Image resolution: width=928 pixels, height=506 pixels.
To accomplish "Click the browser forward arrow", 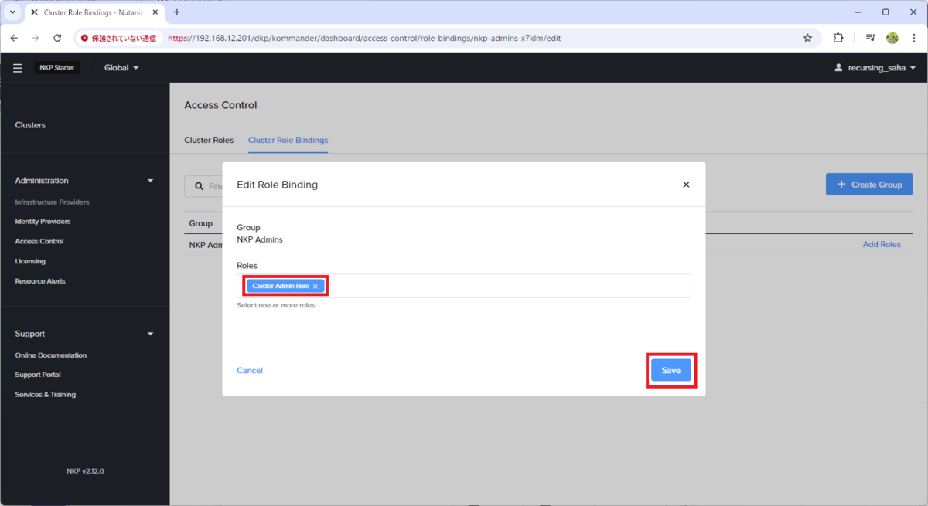I will pos(36,38).
